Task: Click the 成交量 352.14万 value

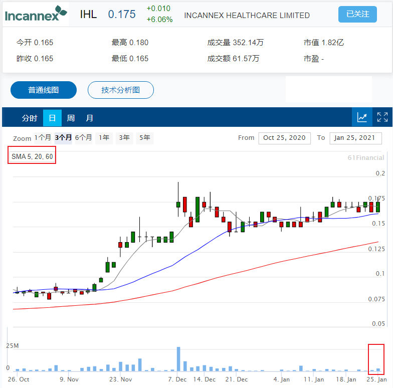Action: point(236,42)
